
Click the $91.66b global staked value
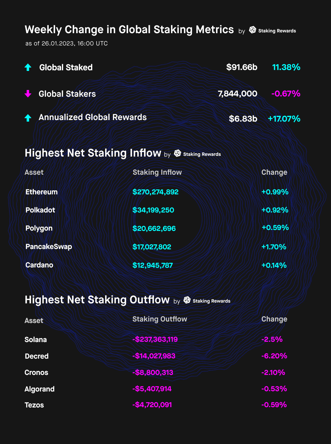click(242, 67)
